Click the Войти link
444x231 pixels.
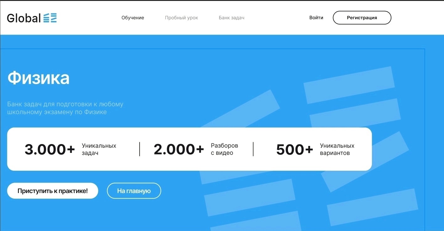(x=316, y=18)
